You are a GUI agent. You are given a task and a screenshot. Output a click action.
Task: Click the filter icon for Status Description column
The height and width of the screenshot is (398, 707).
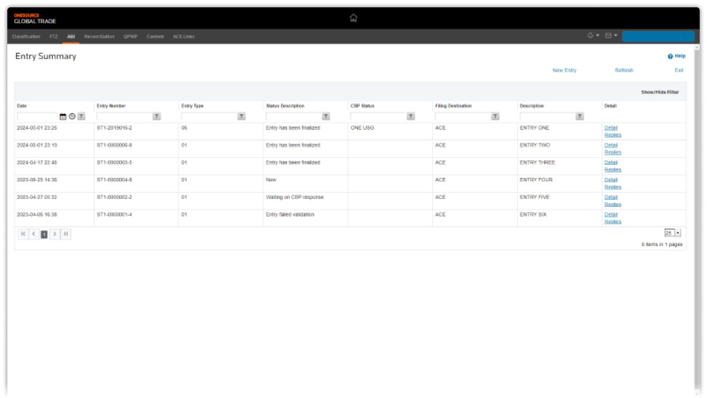click(326, 117)
